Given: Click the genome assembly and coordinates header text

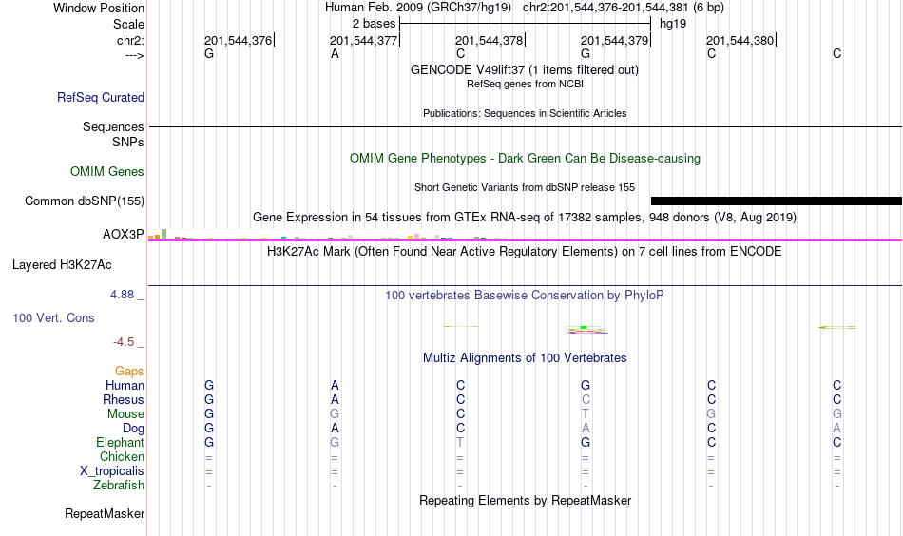Looking at the screenshot, I should [x=525, y=8].
